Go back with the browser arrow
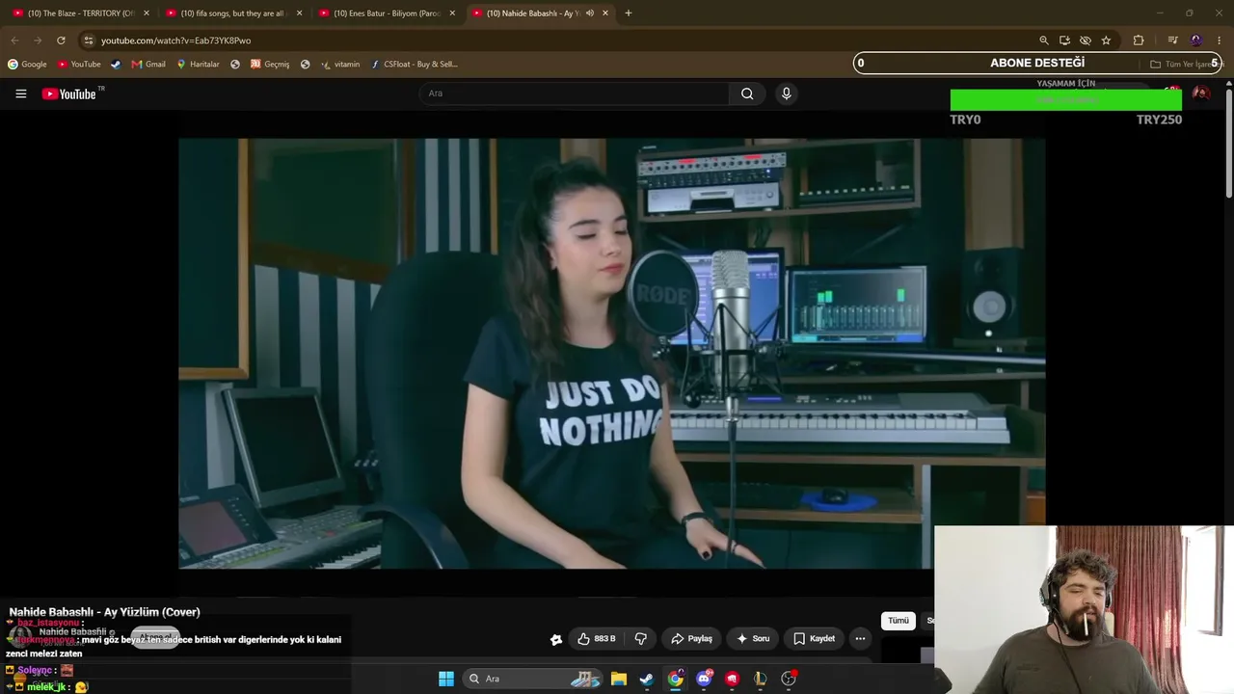 click(14, 40)
